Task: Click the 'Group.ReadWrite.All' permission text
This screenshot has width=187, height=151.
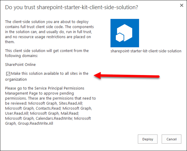Action: 35,124
